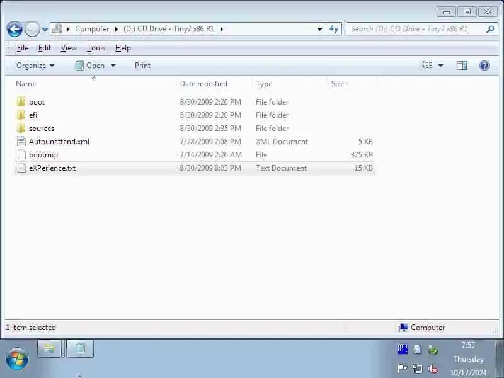Click the safely remove hardware tray icon
The height and width of the screenshot is (378, 504).
point(433,349)
